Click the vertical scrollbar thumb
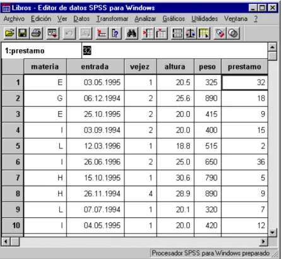282x259 pixels. 273,56
